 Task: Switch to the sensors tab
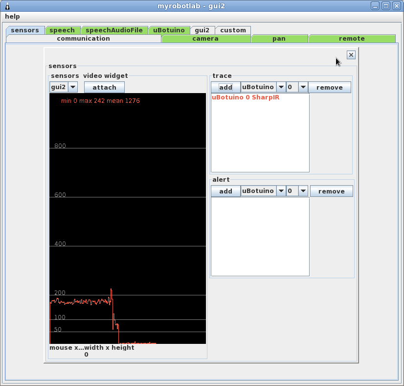[25, 30]
